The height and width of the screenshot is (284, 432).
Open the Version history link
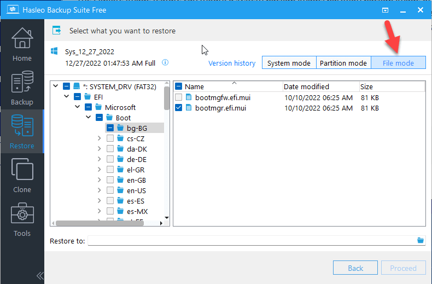232,63
